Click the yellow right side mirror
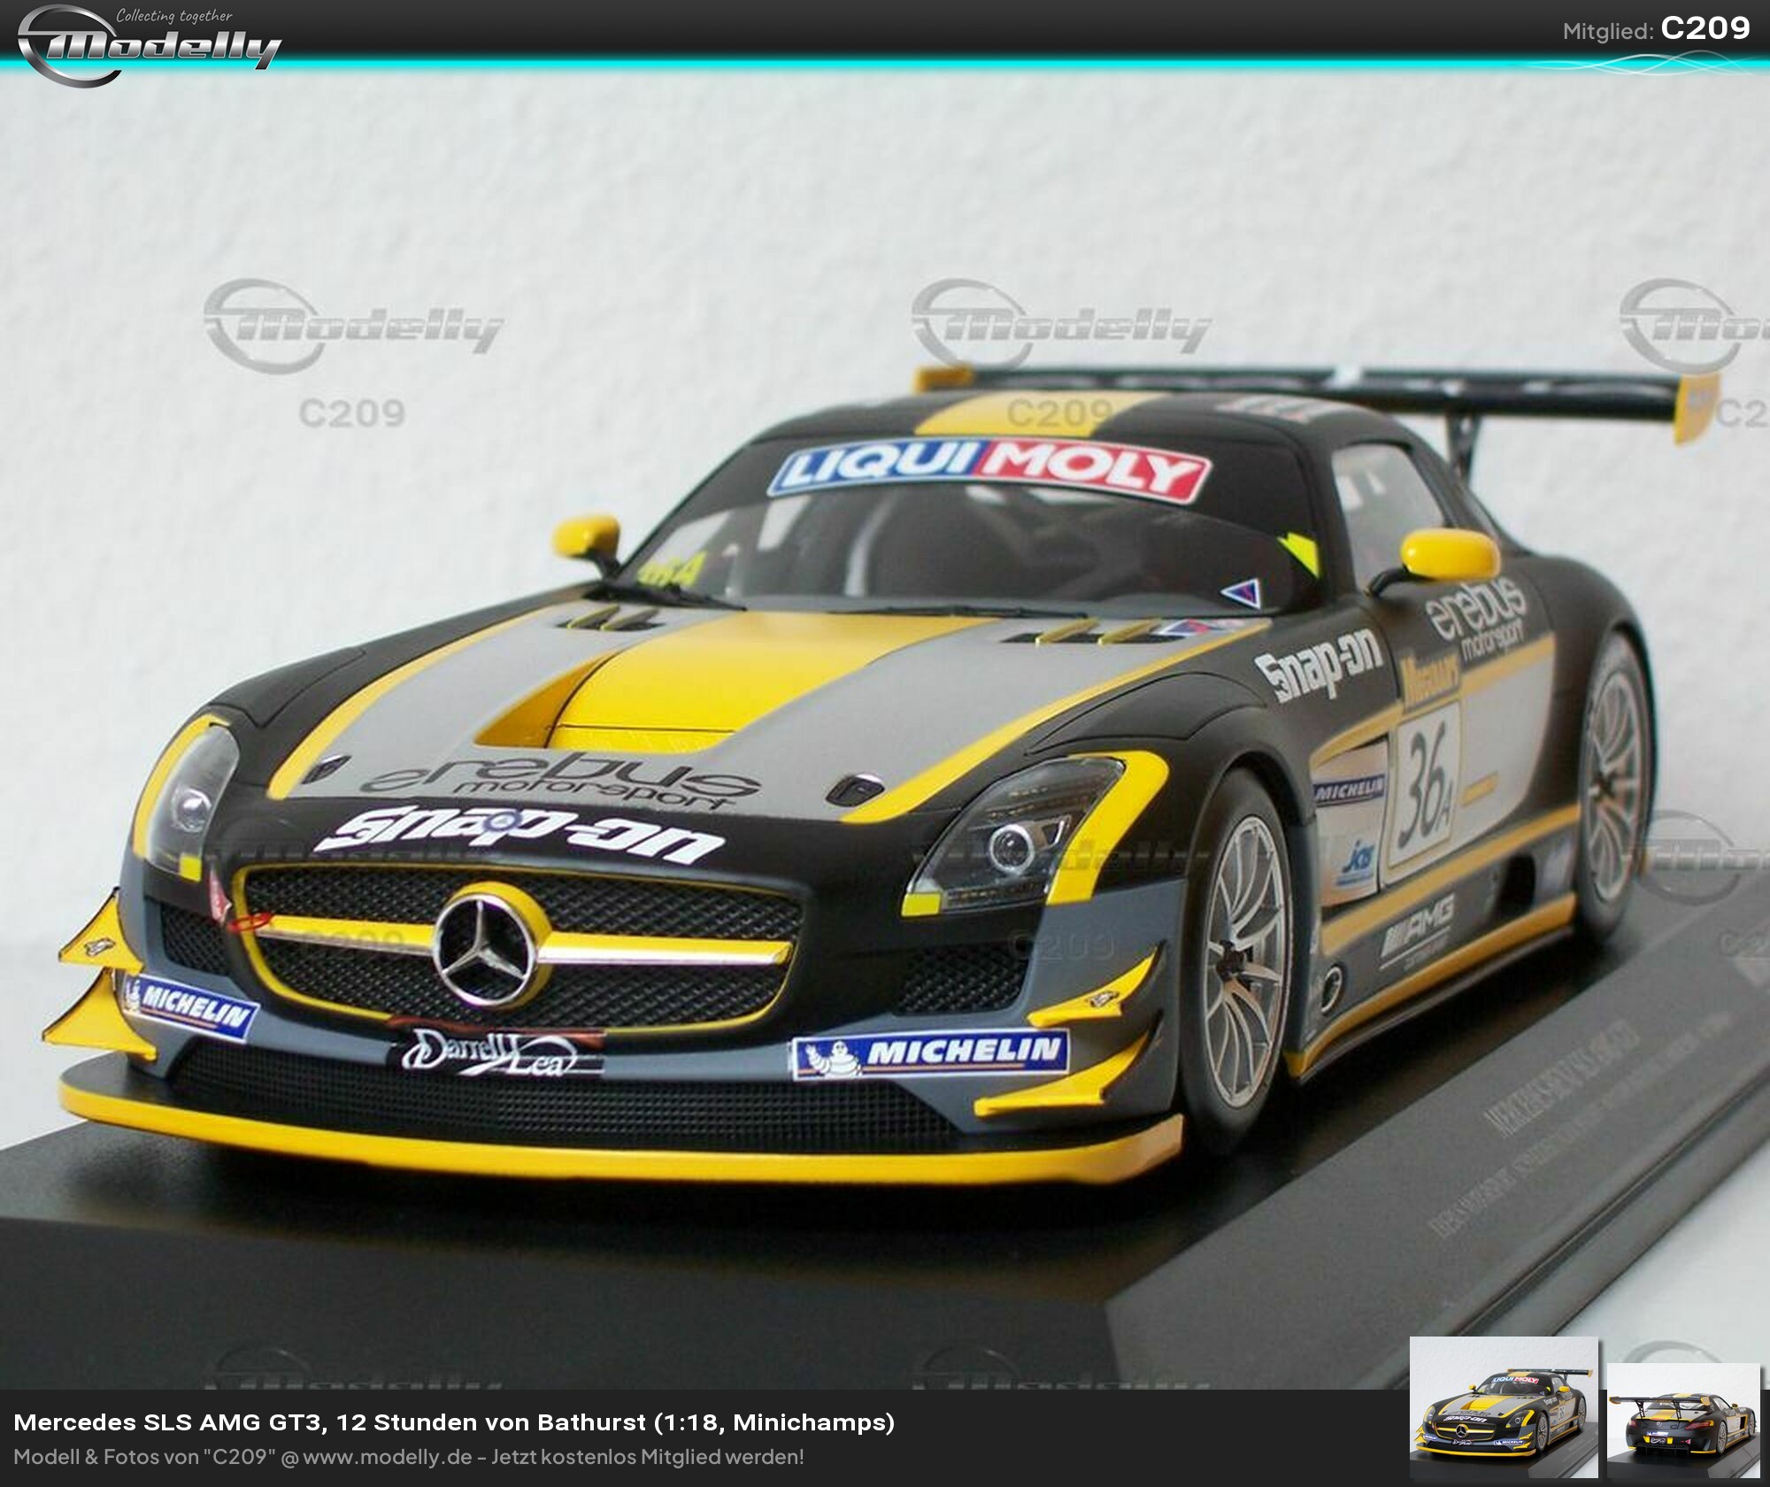 1451,553
